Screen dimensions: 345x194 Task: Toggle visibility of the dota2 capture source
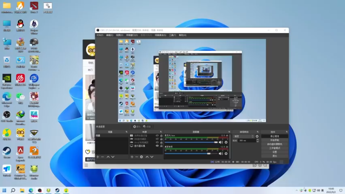pos(157,143)
